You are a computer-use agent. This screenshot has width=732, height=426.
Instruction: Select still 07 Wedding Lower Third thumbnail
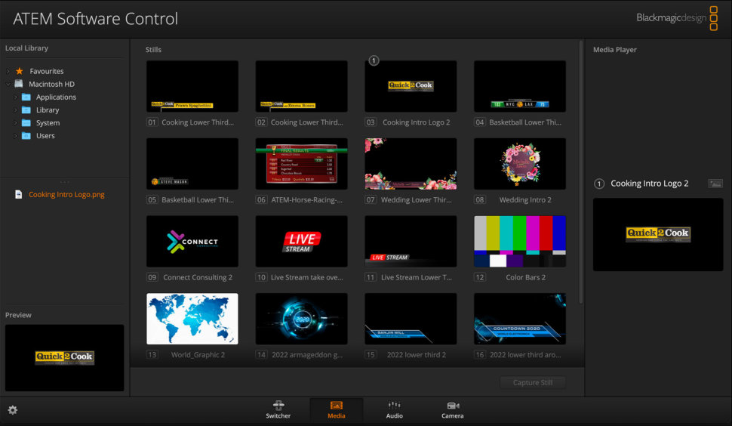411,164
